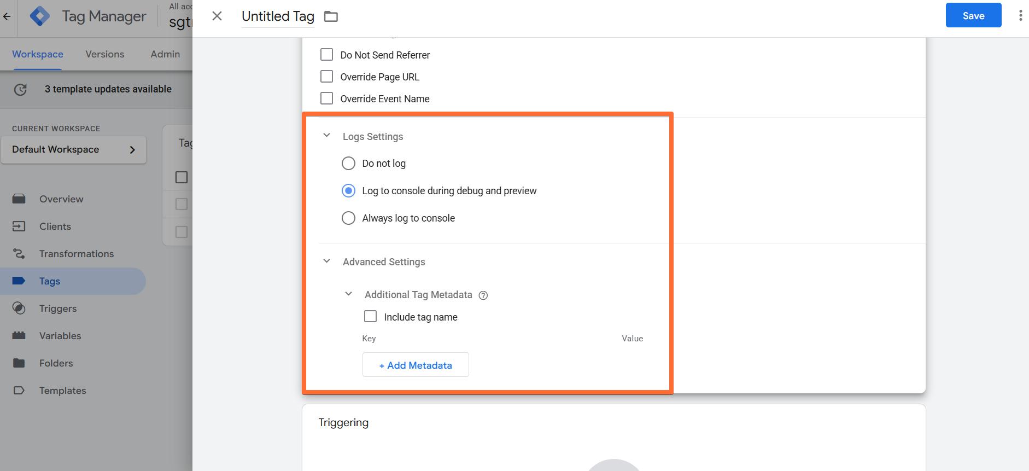Edit the Untitled Tag name field
The image size is (1029, 471).
[x=278, y=16]
